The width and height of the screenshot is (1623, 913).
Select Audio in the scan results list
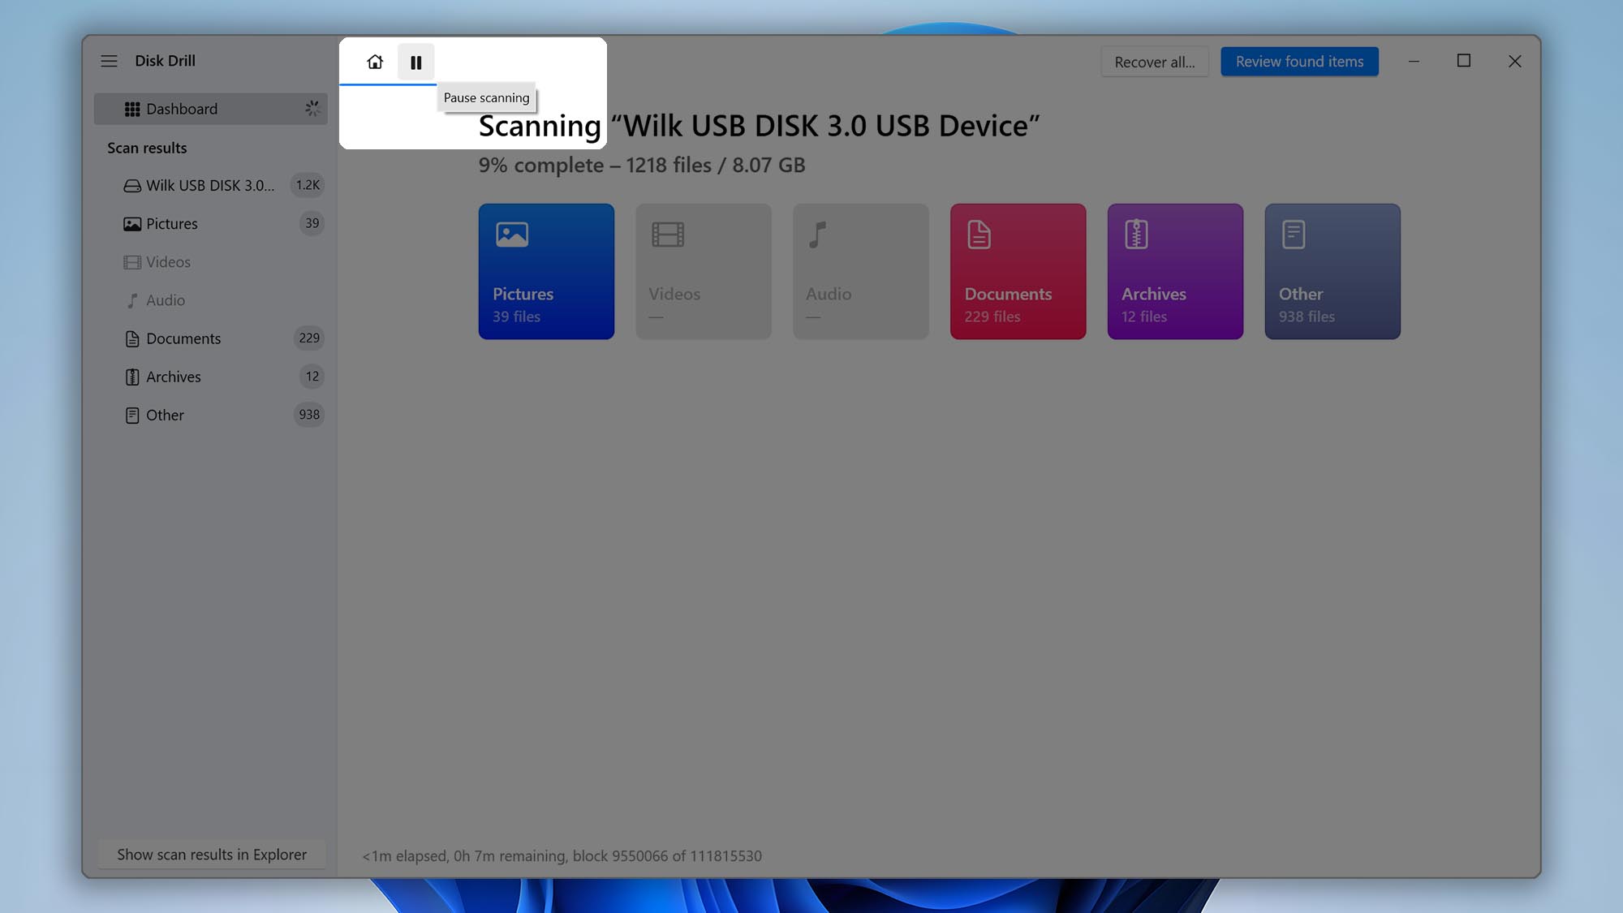[165, 300]
